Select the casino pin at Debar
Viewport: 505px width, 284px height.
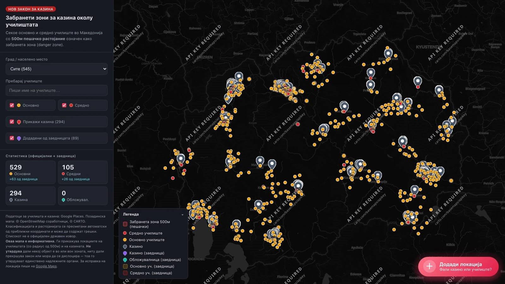pyautogui.click(x=181, y=159)
